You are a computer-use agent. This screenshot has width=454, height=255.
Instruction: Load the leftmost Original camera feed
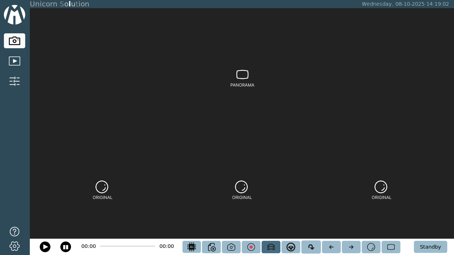pos(102,190)
